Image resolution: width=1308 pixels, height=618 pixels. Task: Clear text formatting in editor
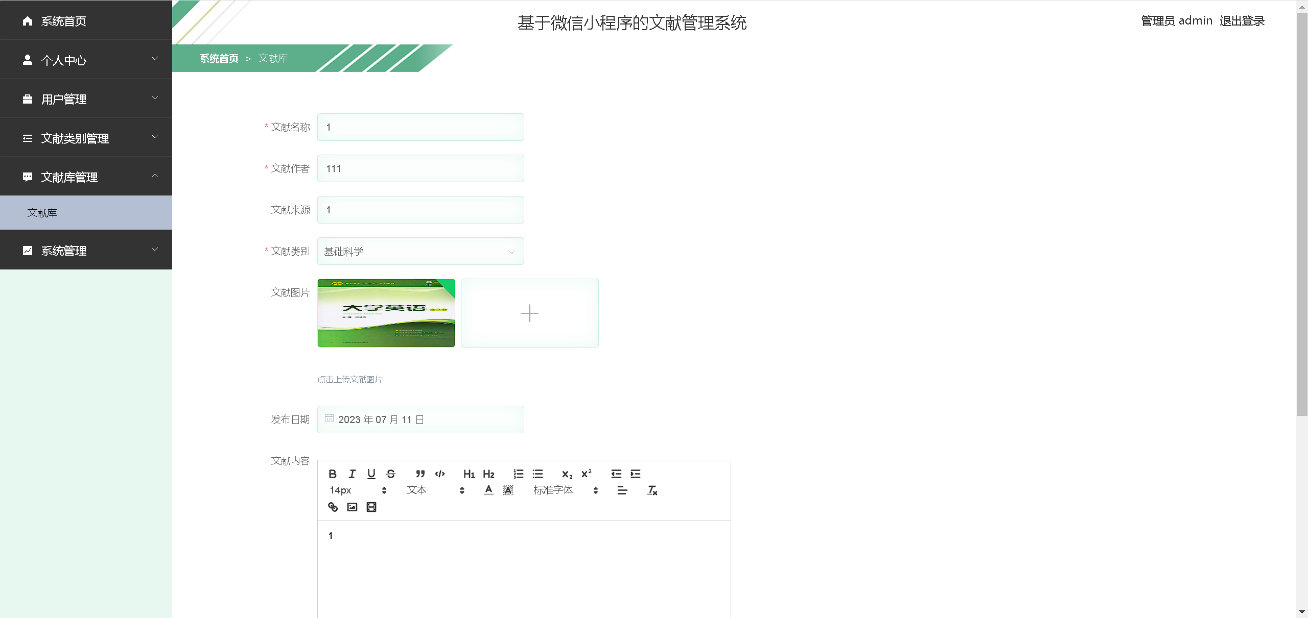click(x=652, y=490)
